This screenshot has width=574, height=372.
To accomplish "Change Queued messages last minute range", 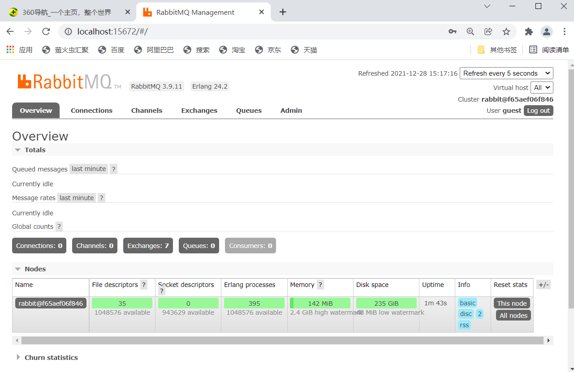I will pos(89,169).
